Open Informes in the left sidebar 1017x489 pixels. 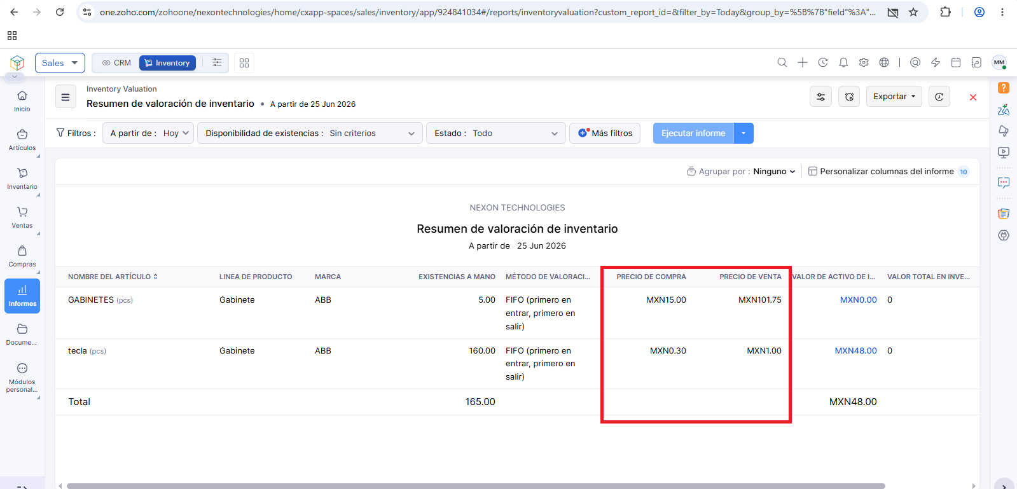point(22,296)
